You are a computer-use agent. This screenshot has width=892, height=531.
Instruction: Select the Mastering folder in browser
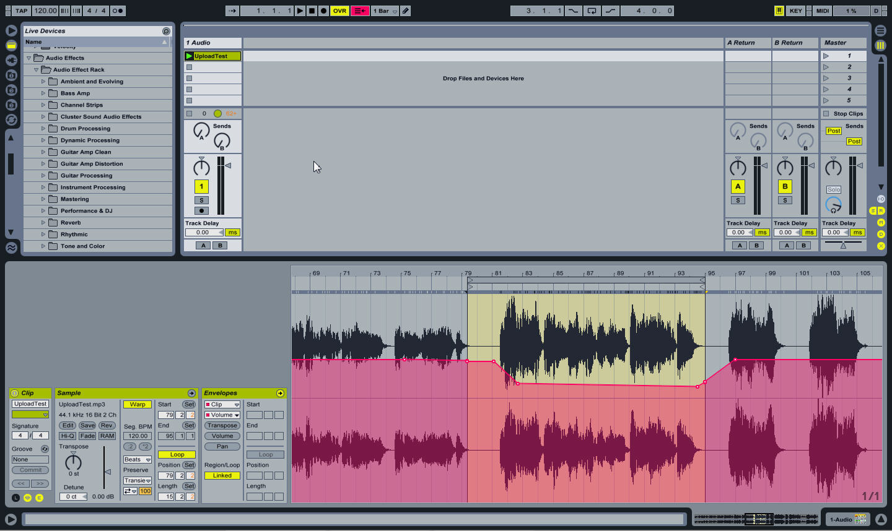point(74,199)
